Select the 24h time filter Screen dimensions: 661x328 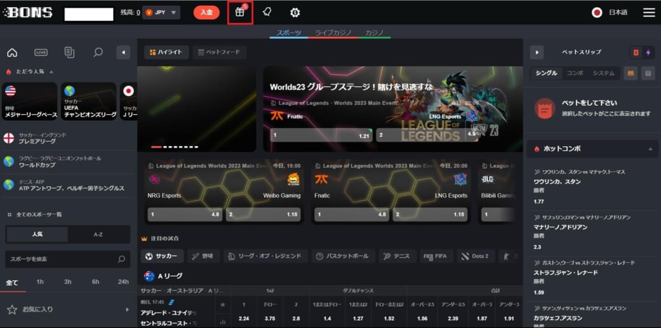[123, 282]
